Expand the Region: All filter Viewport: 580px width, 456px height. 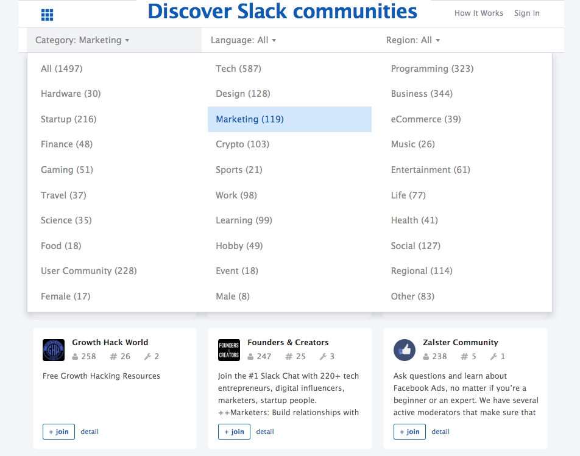(x=412, y=40)
